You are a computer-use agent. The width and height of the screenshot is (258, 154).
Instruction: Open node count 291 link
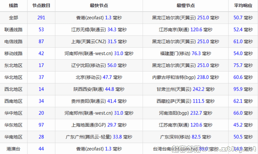tap(41, 17)
